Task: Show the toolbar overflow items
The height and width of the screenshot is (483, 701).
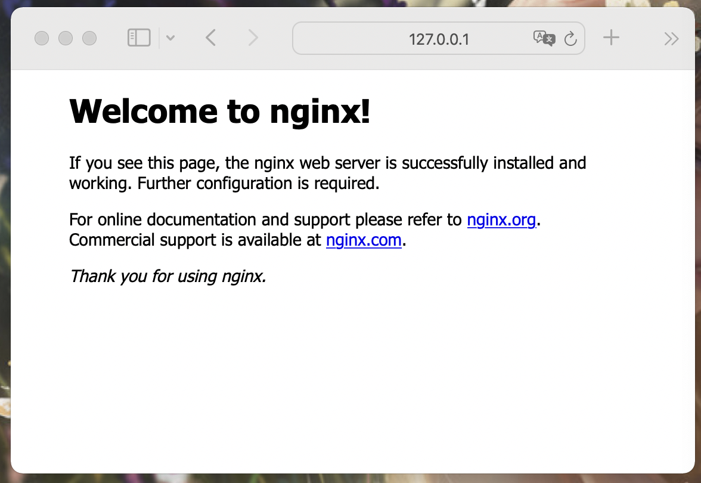Action: click(671, 39)
